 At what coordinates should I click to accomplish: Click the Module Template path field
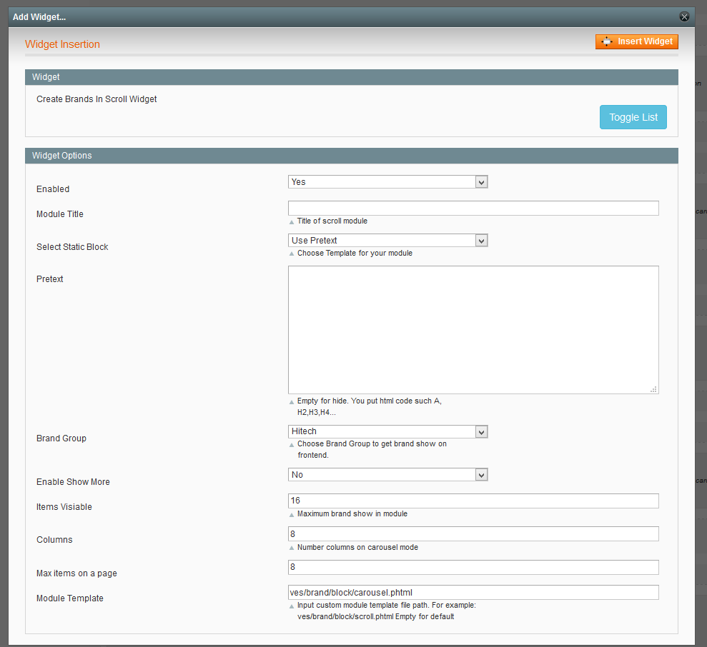tap(473, 592)
